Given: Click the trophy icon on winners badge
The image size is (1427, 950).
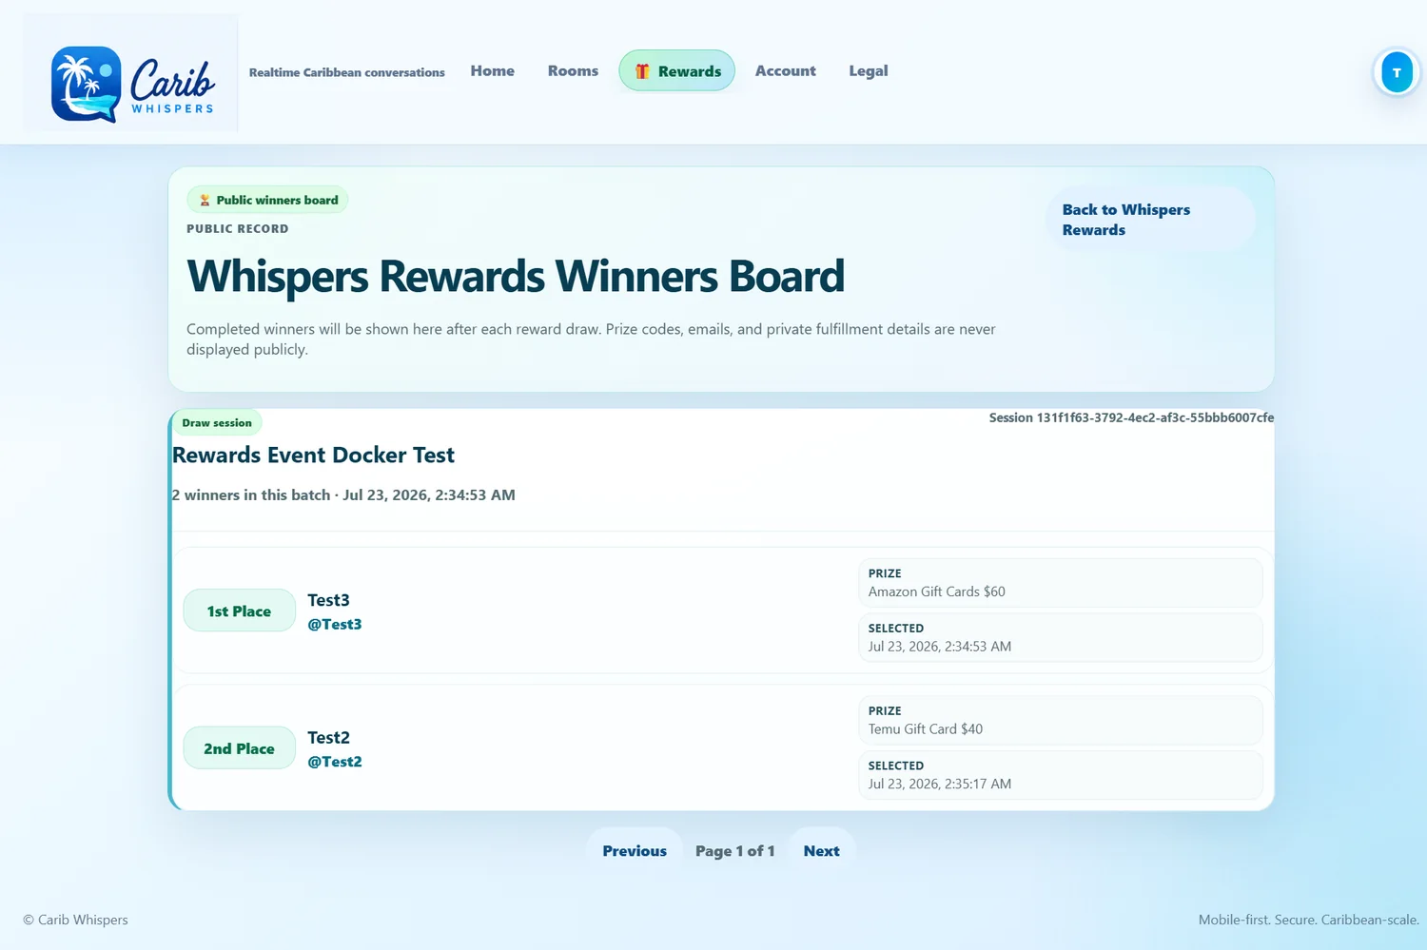Looking at the screenshot, I should (x=205, y=201).
